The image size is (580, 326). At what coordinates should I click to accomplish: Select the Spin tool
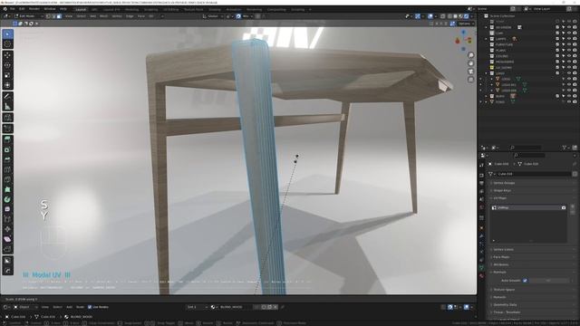[x=8, y=199]
